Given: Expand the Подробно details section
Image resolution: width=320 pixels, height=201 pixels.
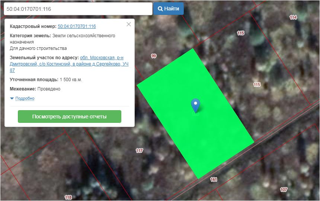Looking at the screenshot, I should pos(25,99).
